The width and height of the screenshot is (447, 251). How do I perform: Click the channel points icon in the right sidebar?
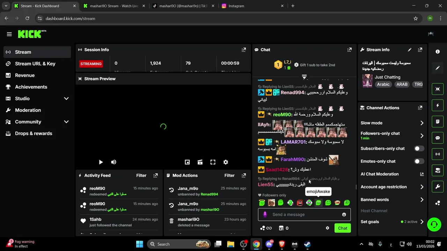point(438,203)
